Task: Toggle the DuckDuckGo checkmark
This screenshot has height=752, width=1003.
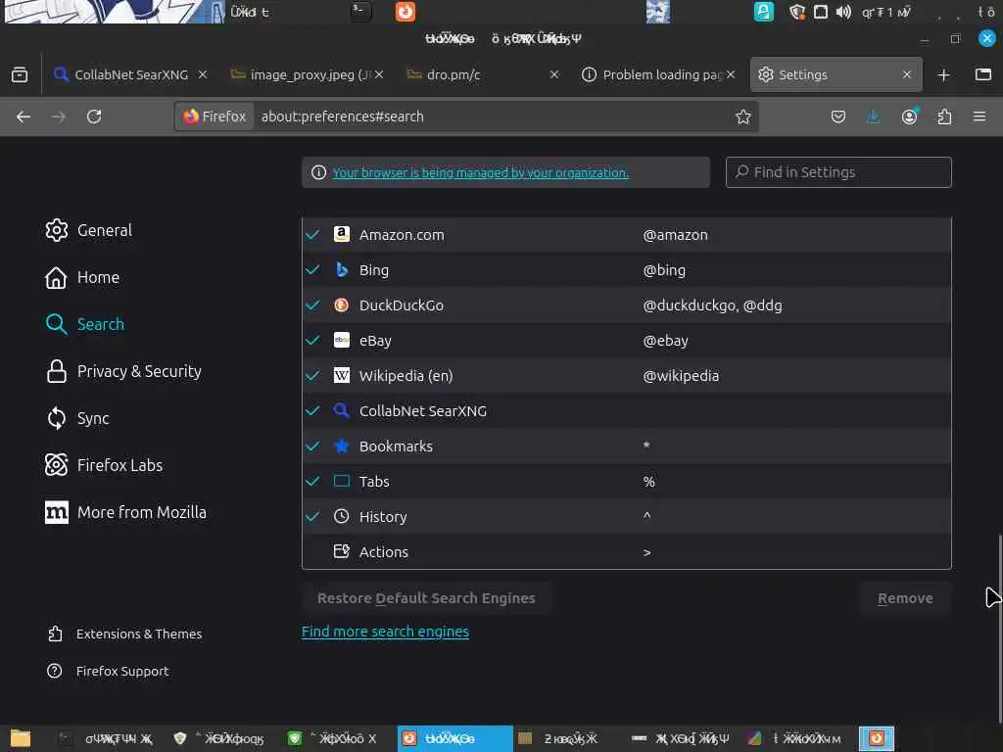Action: (312, 305)
